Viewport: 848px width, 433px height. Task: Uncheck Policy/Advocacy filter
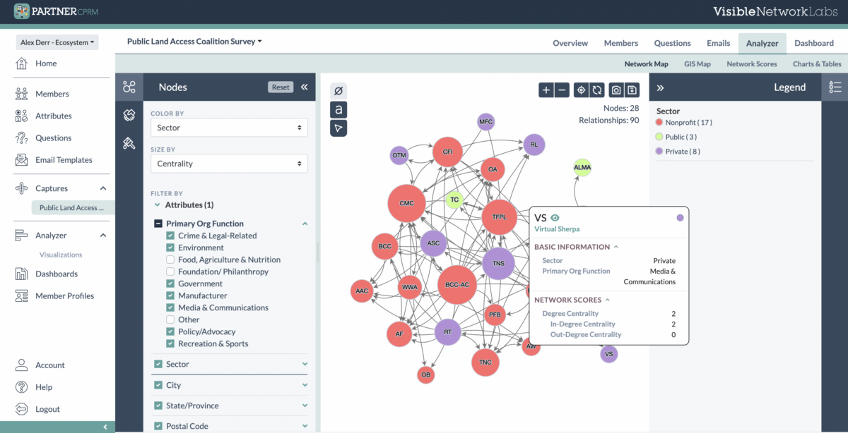(170, 331)
